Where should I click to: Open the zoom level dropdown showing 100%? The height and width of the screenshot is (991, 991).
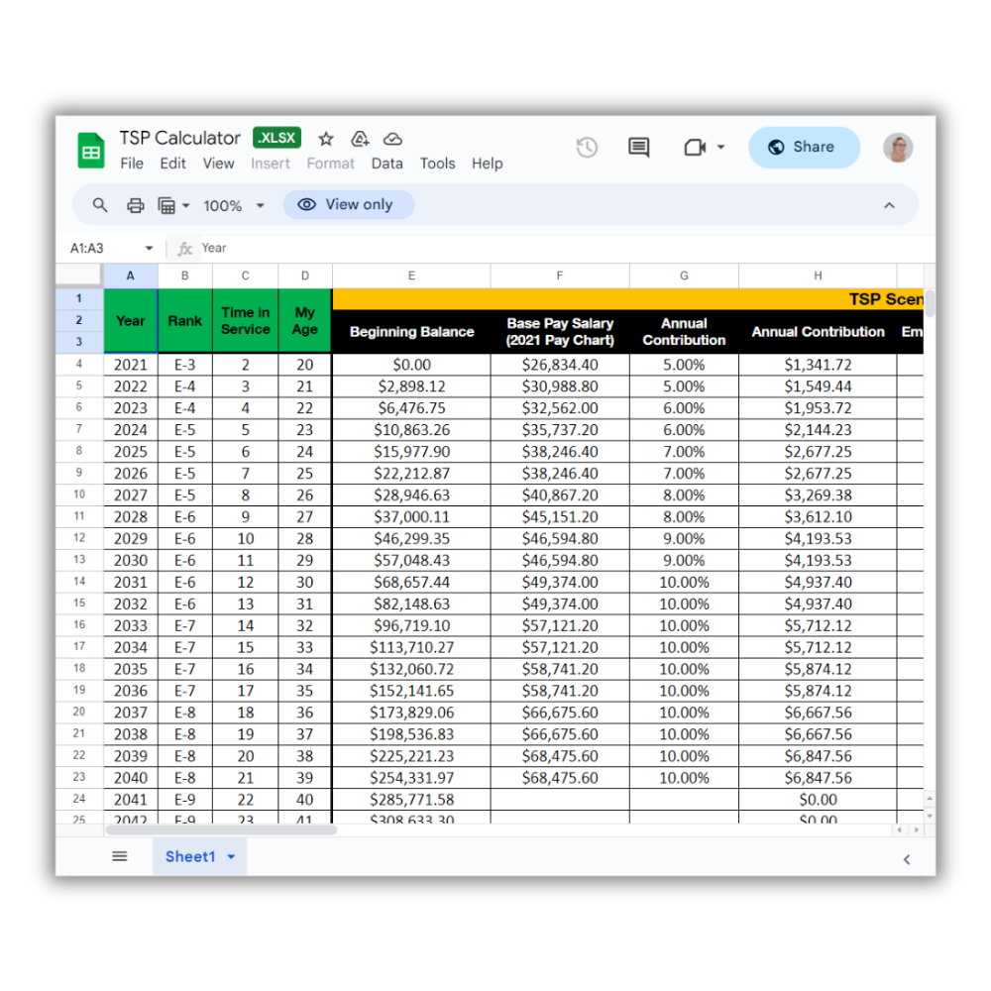[233, 205]
